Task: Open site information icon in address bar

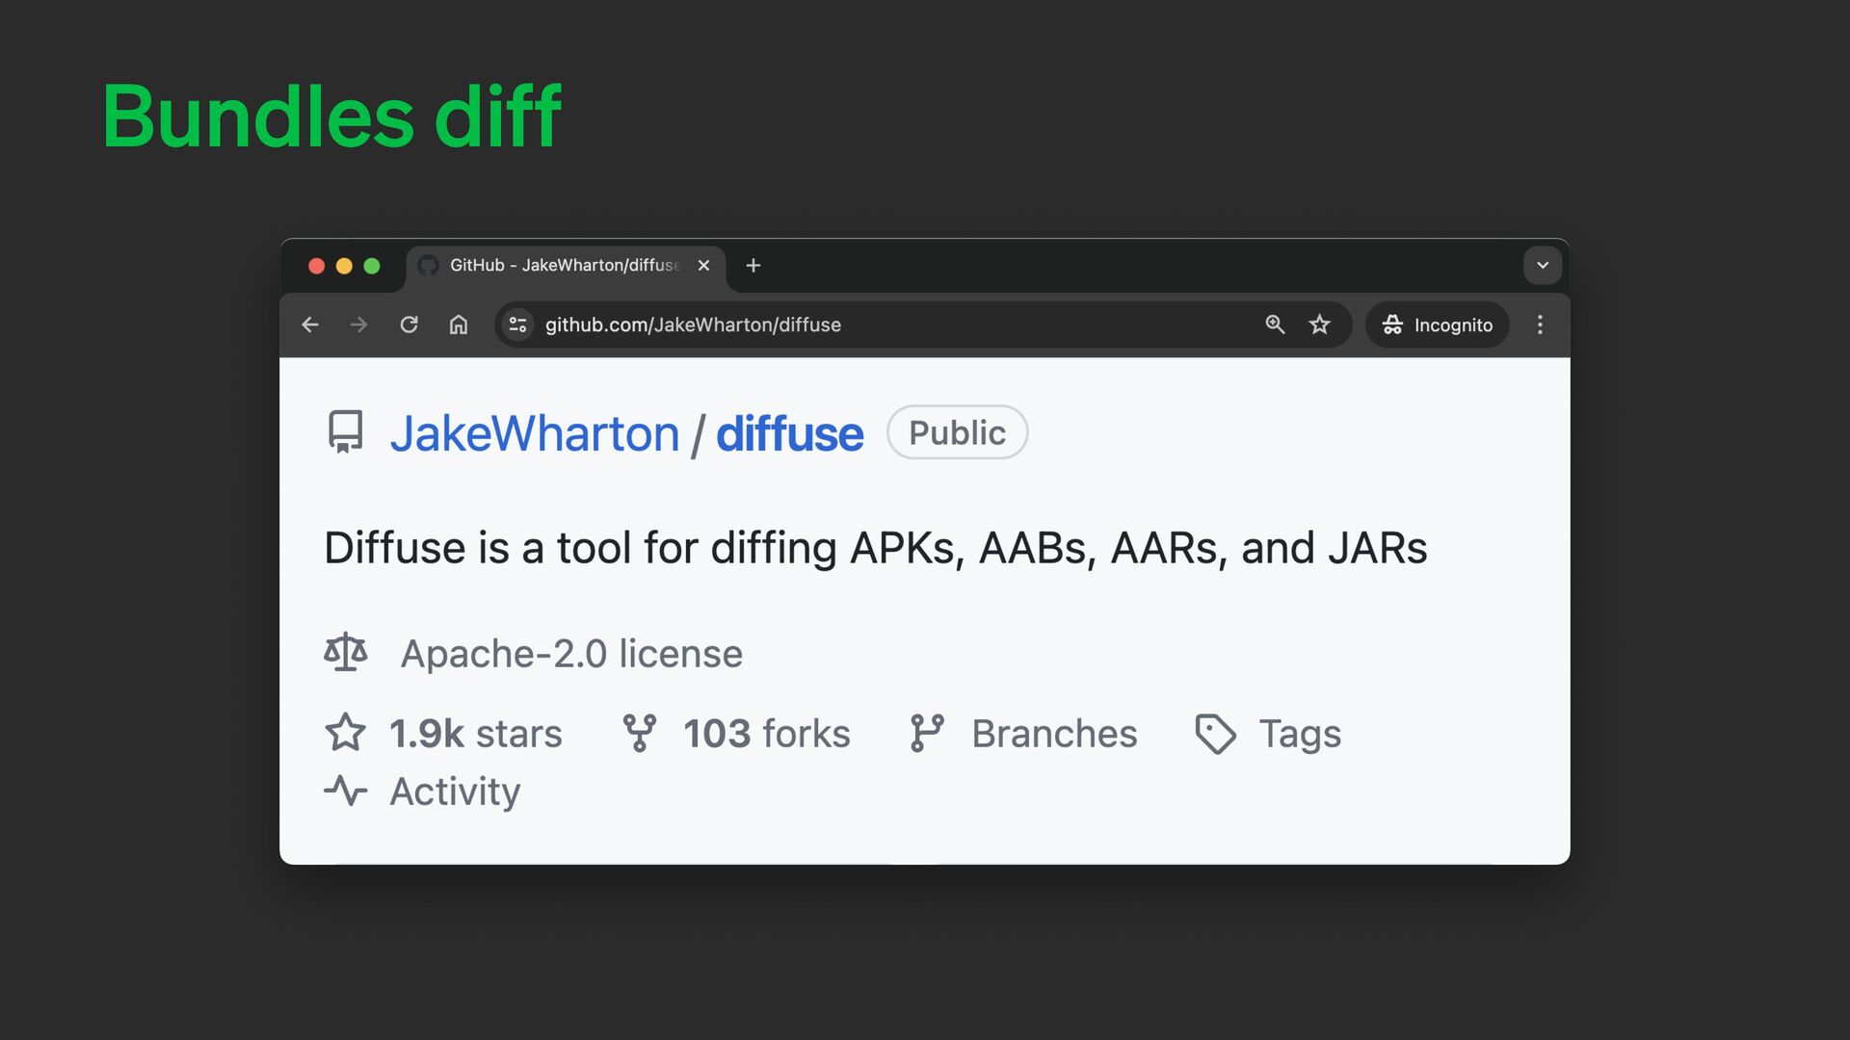Action: 518,325
